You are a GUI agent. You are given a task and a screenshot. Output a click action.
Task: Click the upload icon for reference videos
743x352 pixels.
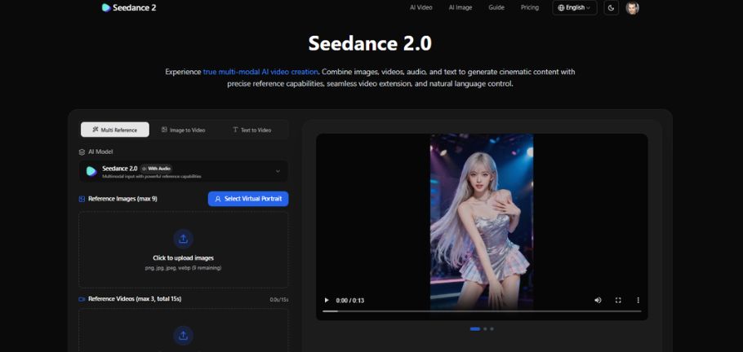183,336
